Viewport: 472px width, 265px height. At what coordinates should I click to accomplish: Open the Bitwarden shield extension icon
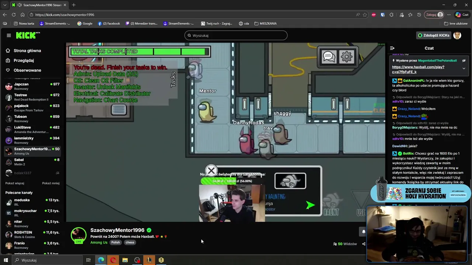pos(383,15)
